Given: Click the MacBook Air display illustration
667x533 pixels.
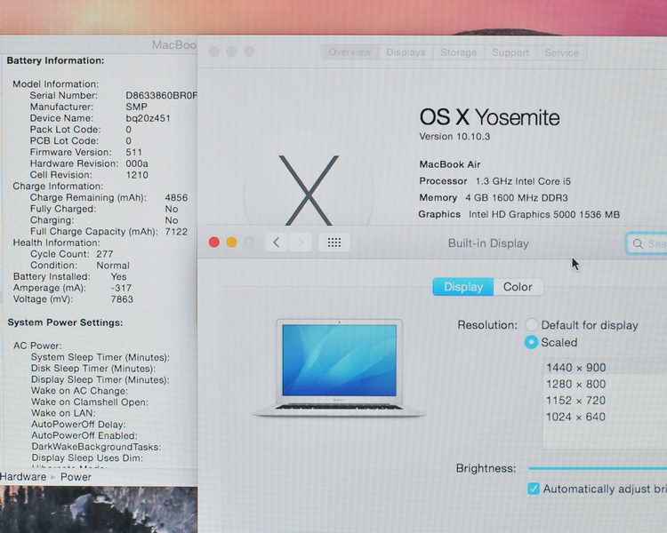Looking at the screenshot, I should tap(340, 367).
